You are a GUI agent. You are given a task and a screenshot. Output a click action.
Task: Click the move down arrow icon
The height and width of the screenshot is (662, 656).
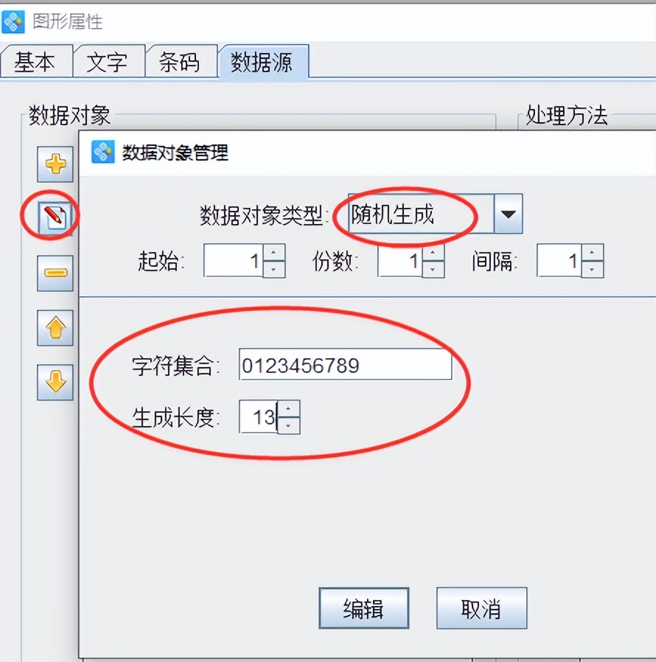(55, 382)
